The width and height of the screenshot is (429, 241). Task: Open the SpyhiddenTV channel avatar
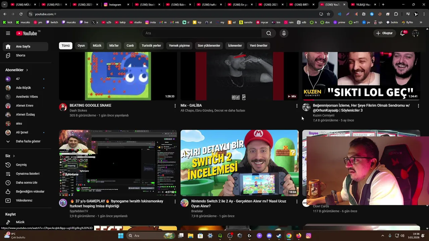click(x=63, y=203)
